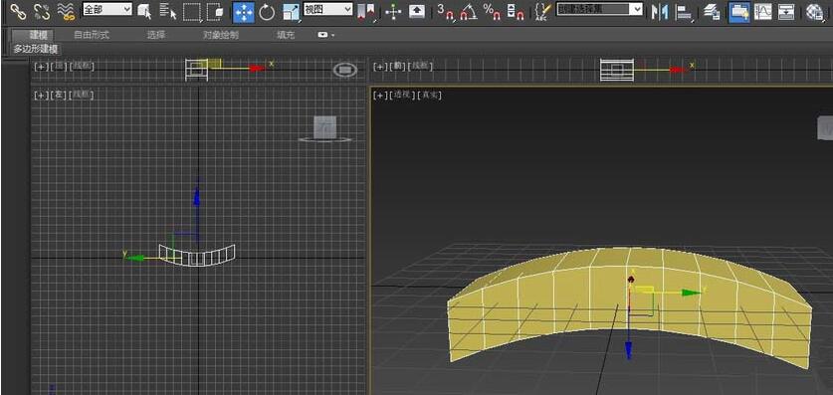Open the Material Editor
The width and height of the screenshot is (833, 395).
click(814, 12)
